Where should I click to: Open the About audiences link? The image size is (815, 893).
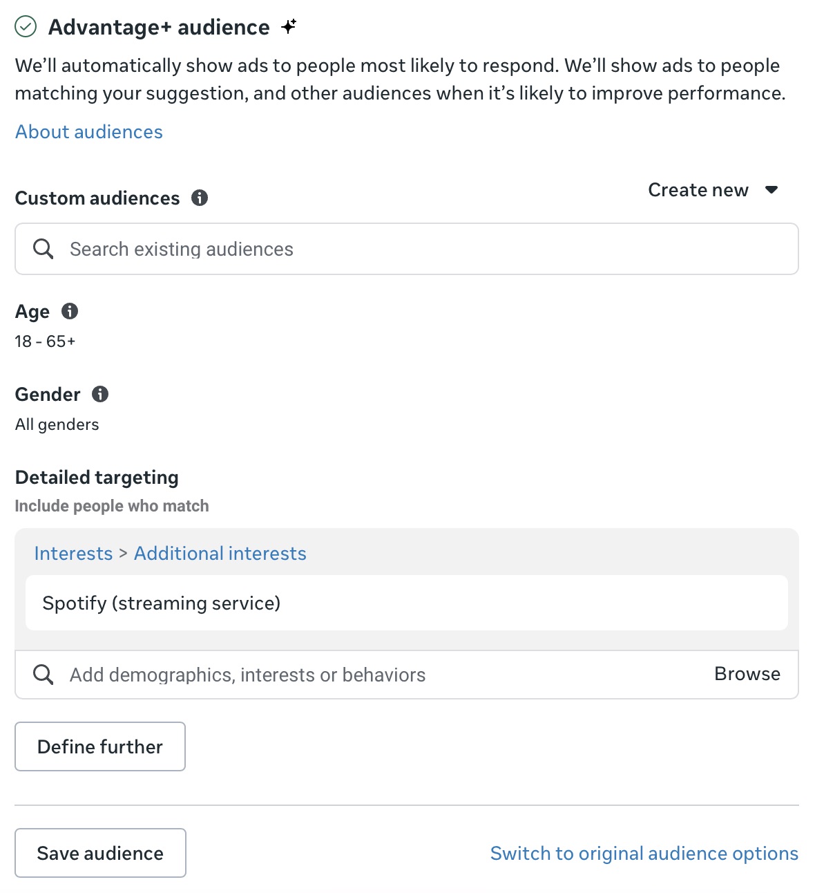[88, 131]
